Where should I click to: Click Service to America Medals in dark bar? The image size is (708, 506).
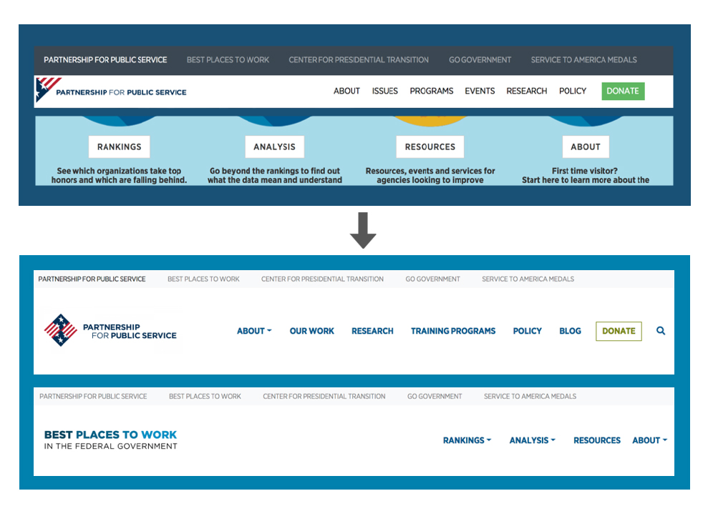(584, 60)
